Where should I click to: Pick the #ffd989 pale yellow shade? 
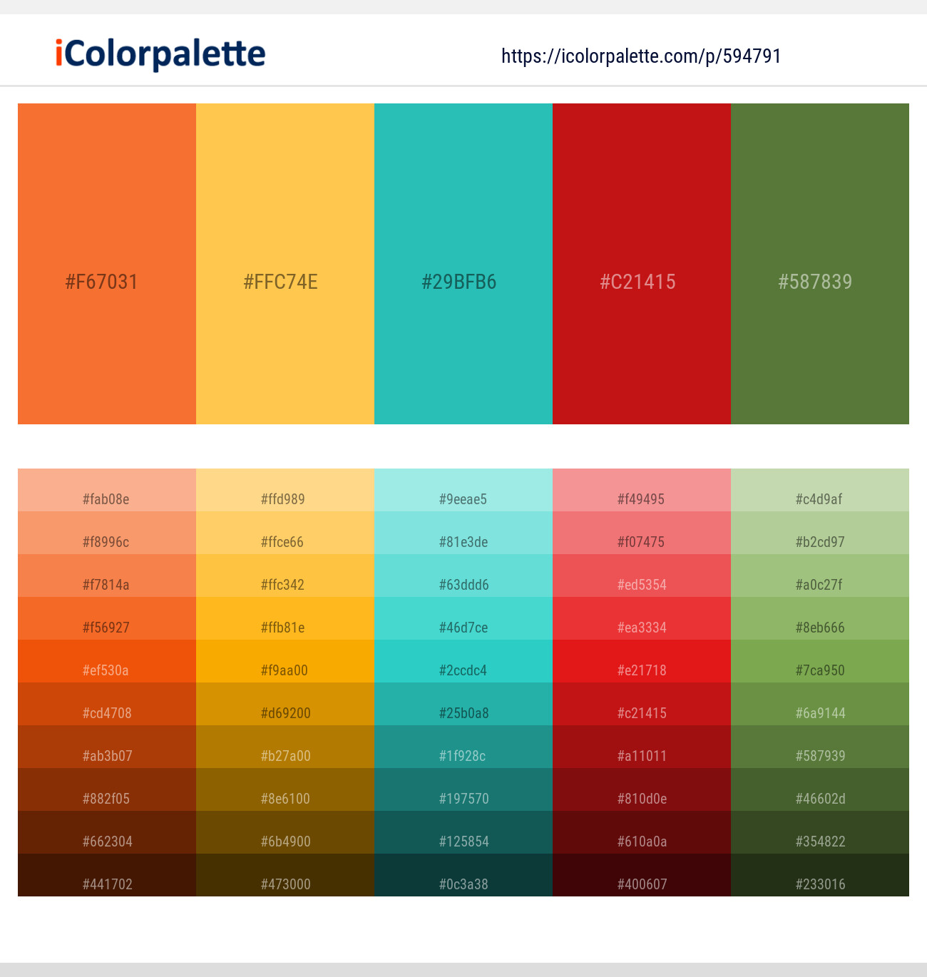click(285, 491)
